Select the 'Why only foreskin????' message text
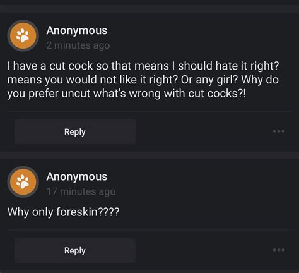Image resolution: width=299 pixels, height=273 pixels. point(63,212)
